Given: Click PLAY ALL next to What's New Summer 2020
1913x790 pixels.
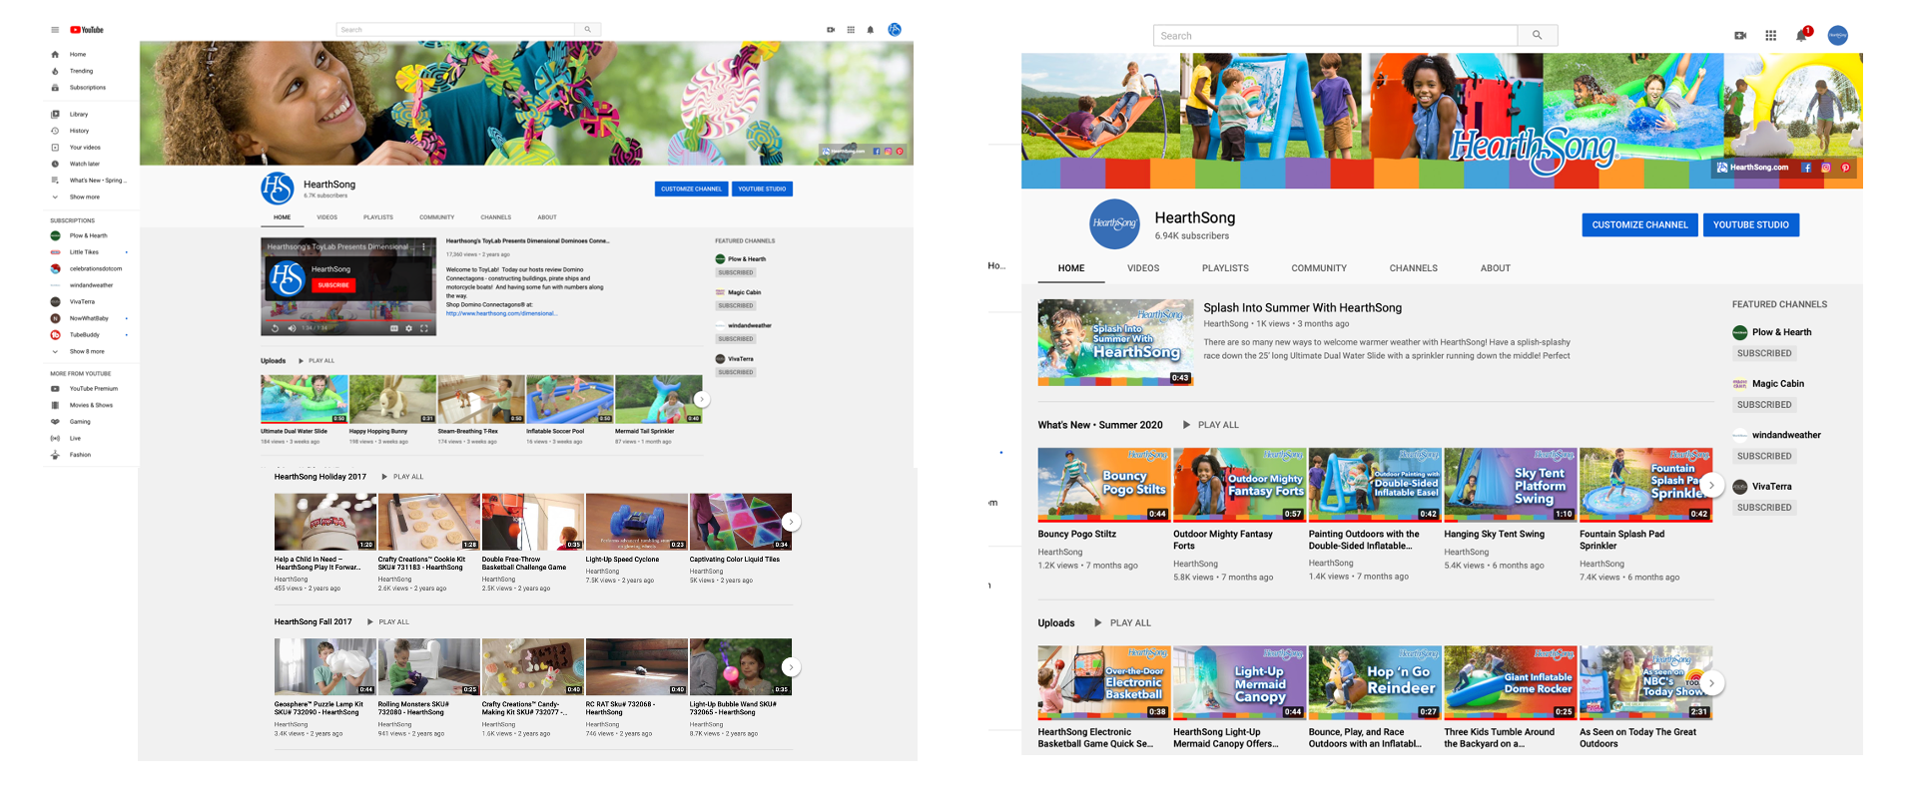Looking at the screenshot, I should tap(1211, 425).
